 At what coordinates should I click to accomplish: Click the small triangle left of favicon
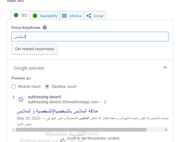point(14,97)
